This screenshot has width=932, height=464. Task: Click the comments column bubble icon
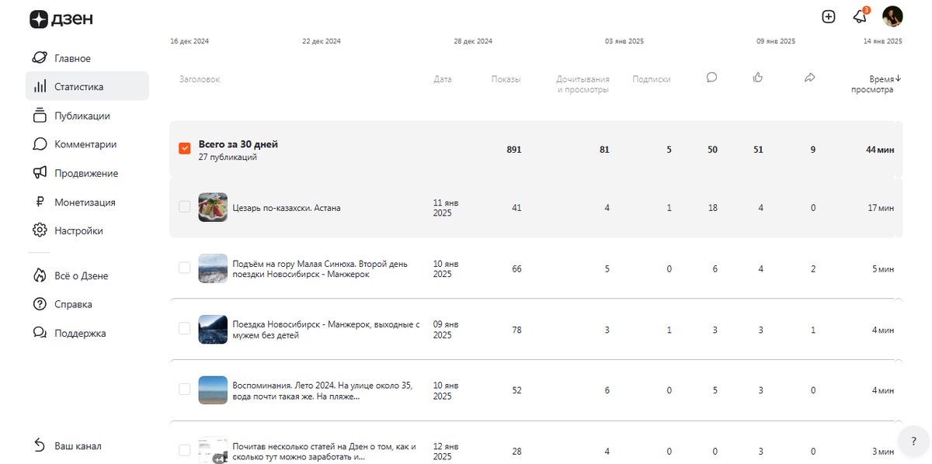coord(711,78)
